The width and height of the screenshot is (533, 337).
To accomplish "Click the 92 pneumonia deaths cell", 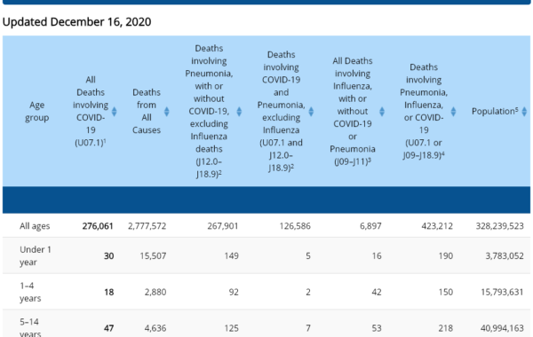I will click(234, 292).
